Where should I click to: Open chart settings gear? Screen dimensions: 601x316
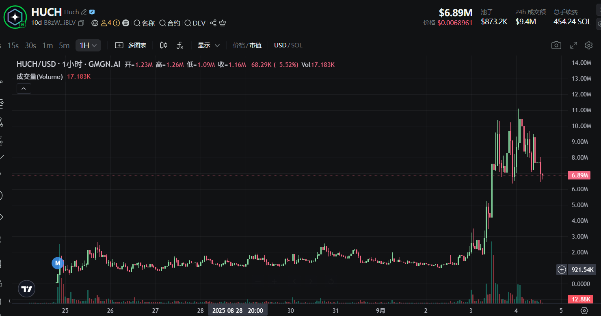(x=588, y=45)
